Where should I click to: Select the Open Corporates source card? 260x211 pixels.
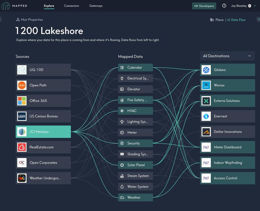point(43,163)
